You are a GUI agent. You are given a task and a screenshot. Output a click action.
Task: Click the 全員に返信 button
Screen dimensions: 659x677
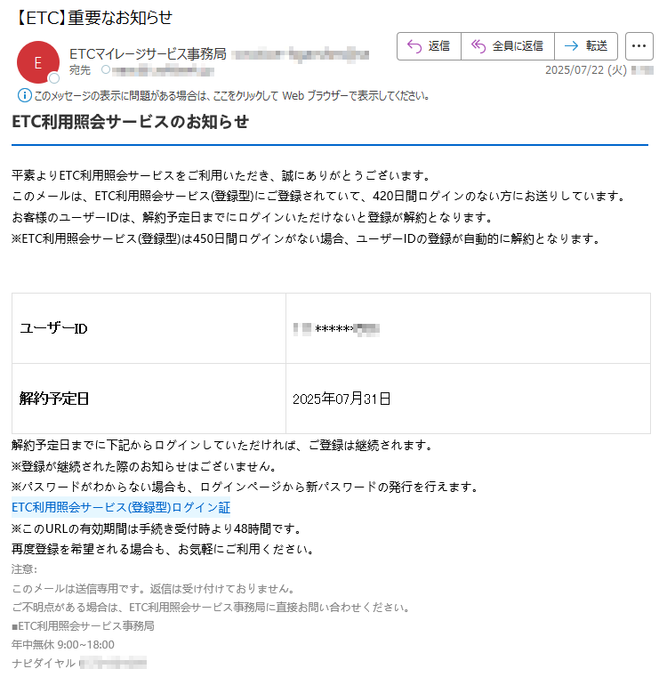point(508,46)
